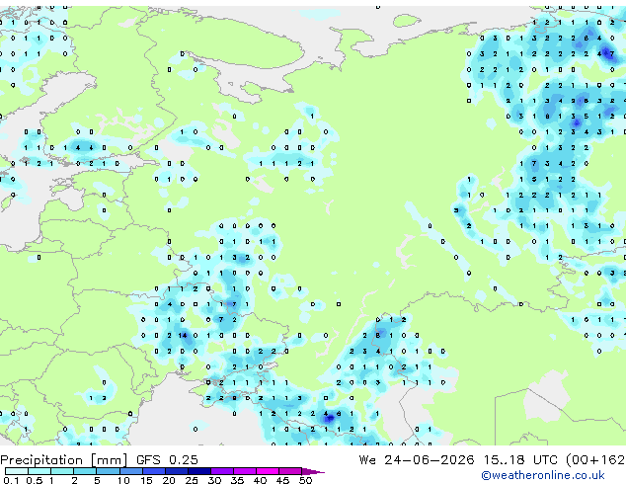Click the '45' scale label
The height and width of the screenshot is (484, 626).
pos(282,480)
